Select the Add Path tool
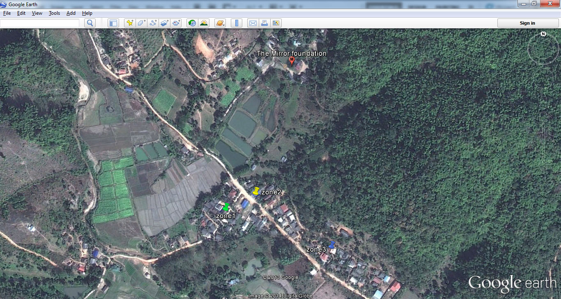The image size is (561, 299). [x=153, y=23]
